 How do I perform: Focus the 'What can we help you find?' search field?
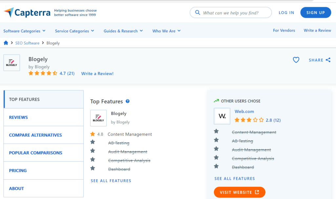[x=231, y=13]
